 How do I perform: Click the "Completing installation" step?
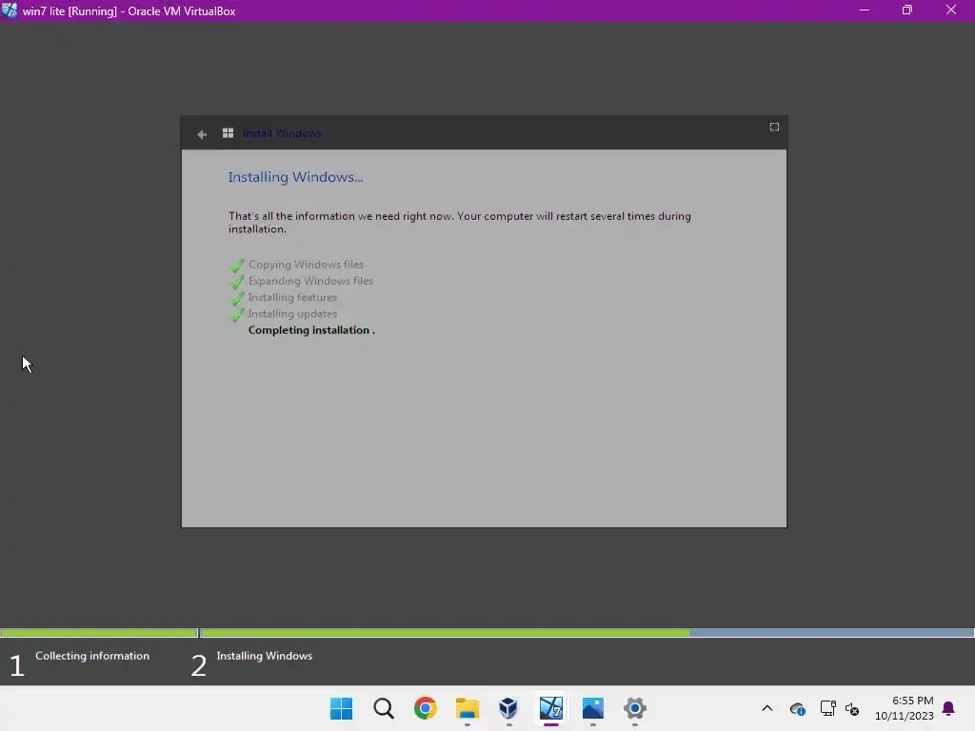(x=311, y=330)
